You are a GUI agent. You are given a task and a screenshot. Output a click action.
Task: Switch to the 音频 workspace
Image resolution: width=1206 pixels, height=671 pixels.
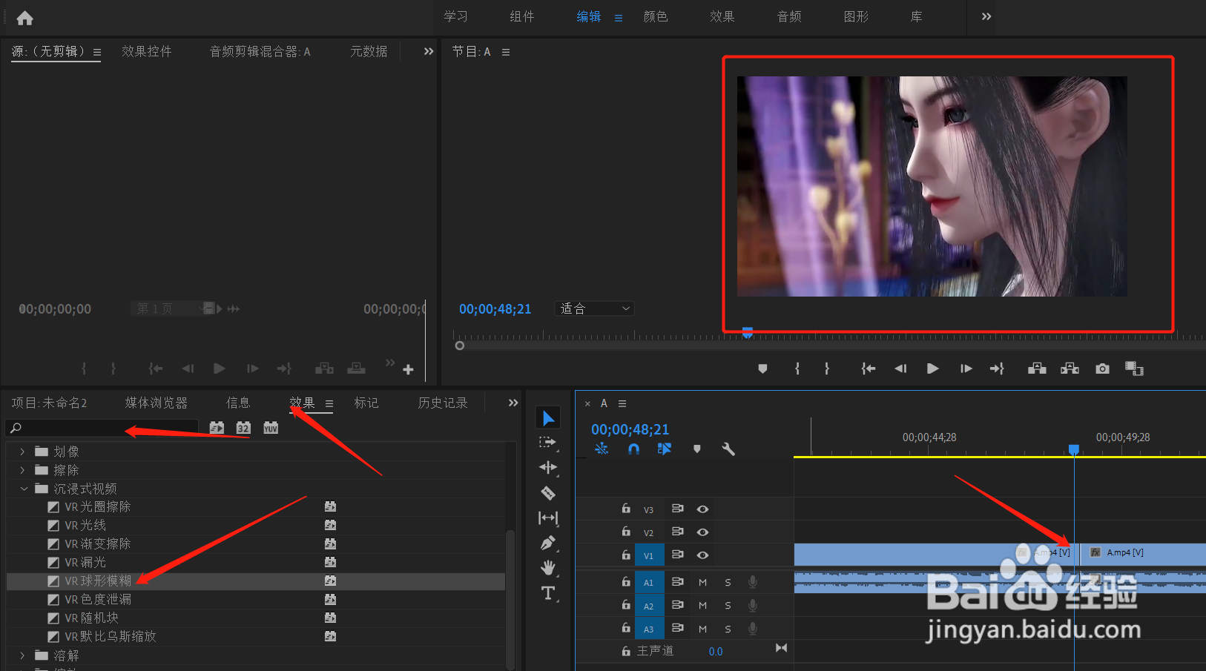pyautogui.click(x=789, y=16)
